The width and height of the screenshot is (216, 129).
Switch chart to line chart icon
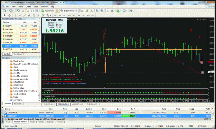click(92, 11)
